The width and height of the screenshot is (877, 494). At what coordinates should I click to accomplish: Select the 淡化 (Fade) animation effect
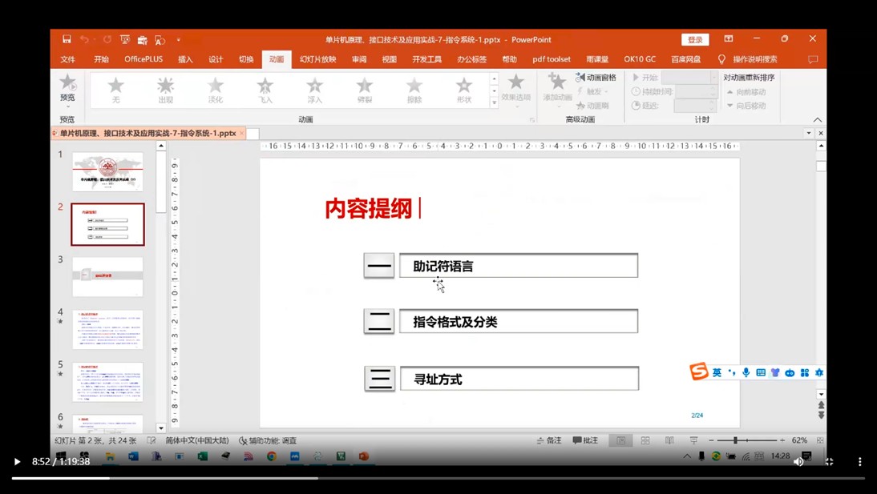[216, 90]
